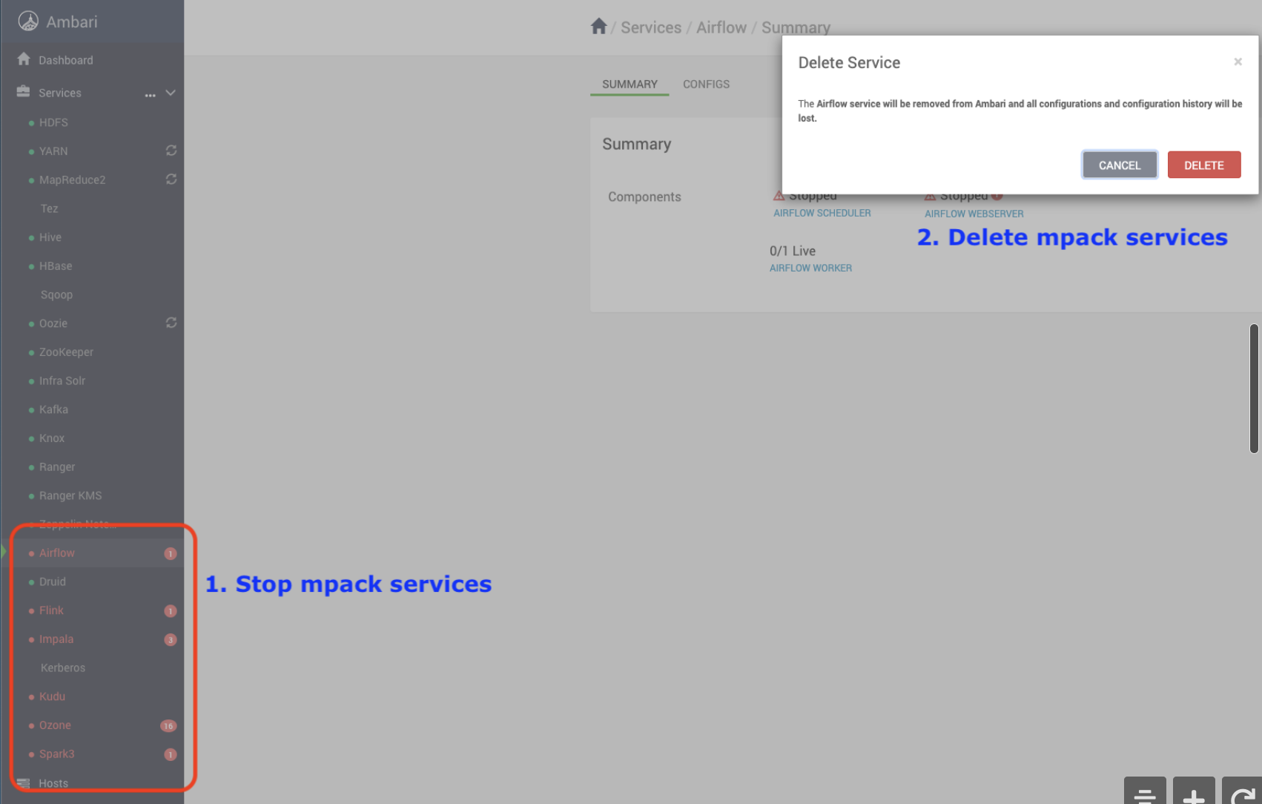Click the restart-required icon next to YARN
The height and width of the screenshot is (804, 1262).
click(x=171, y=151)
